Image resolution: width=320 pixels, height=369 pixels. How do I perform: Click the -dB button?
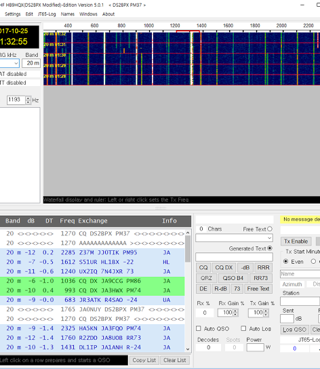[245, 267]
